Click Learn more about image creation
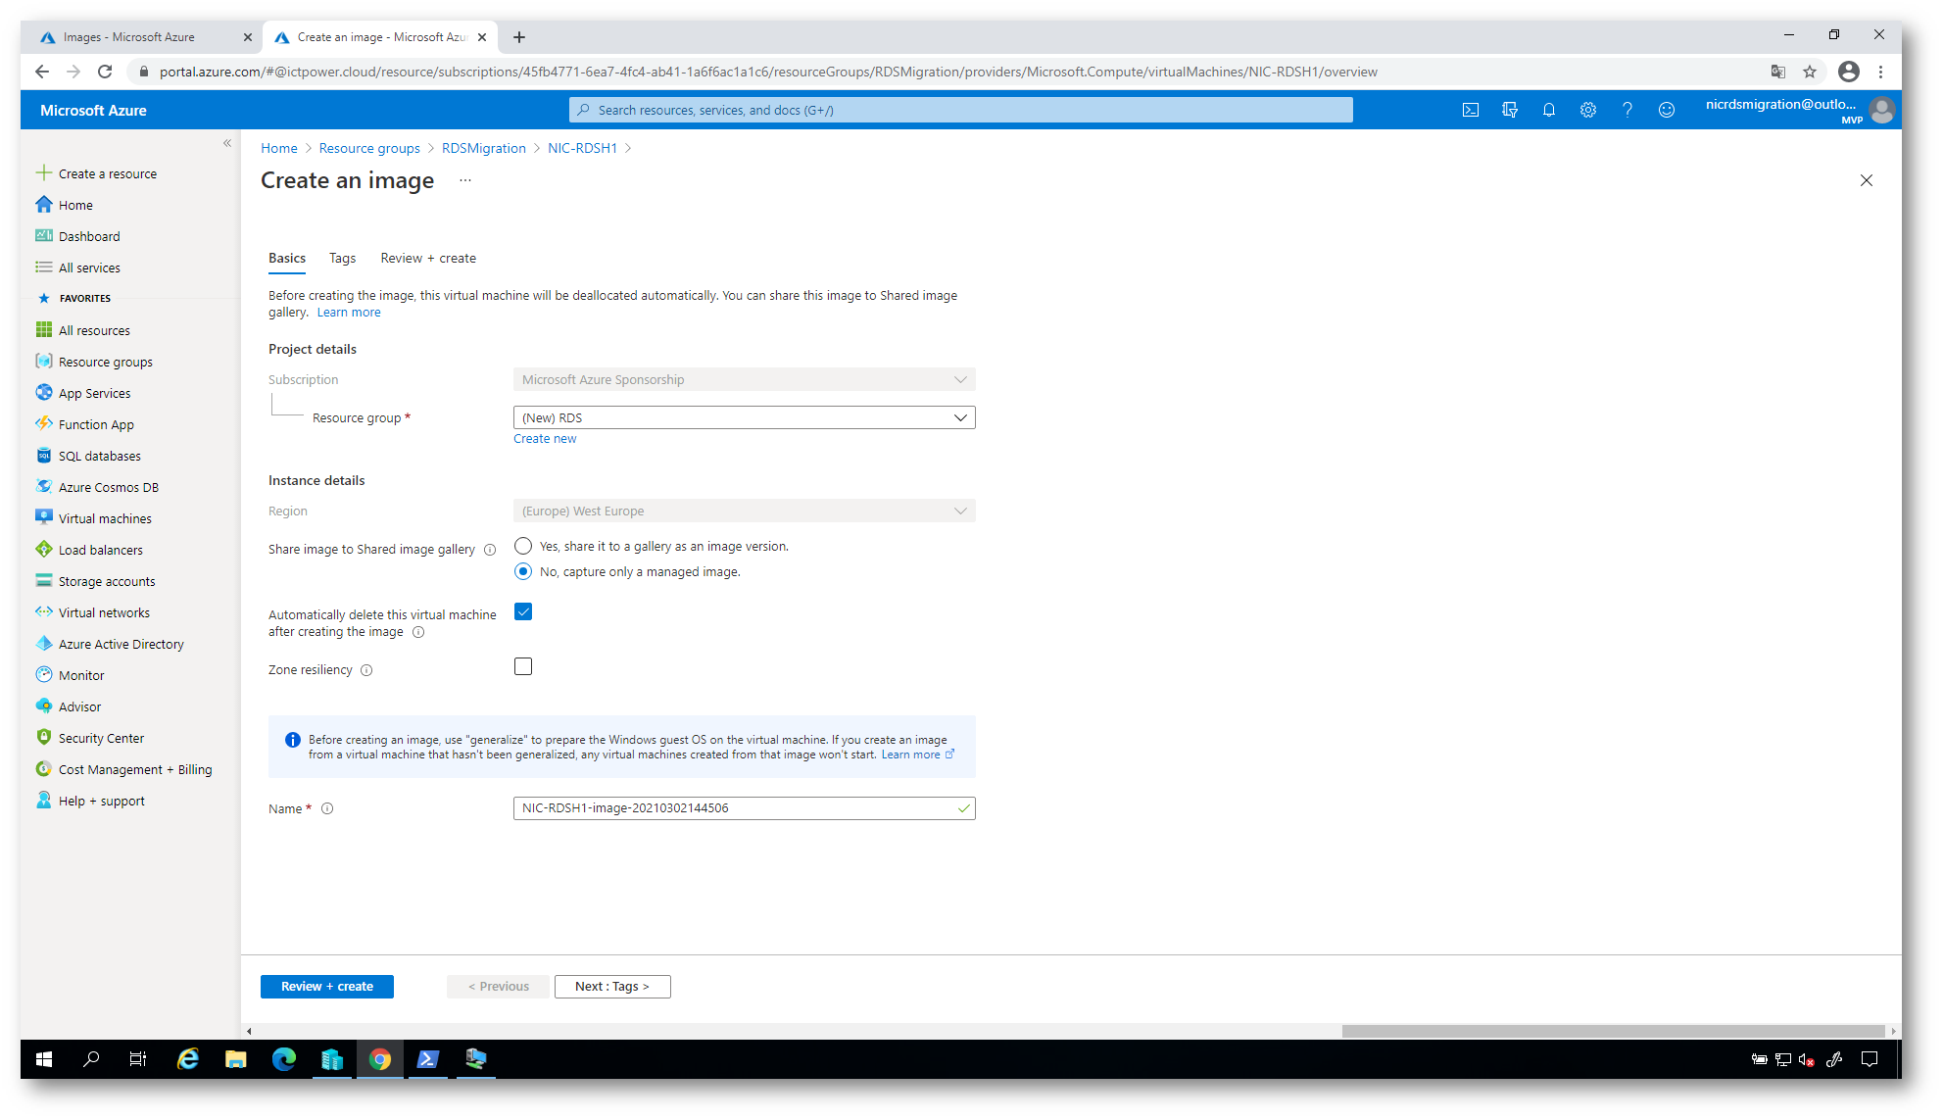The height and width of the screenshot is (1120, 1943). click(x=349, y=313)
